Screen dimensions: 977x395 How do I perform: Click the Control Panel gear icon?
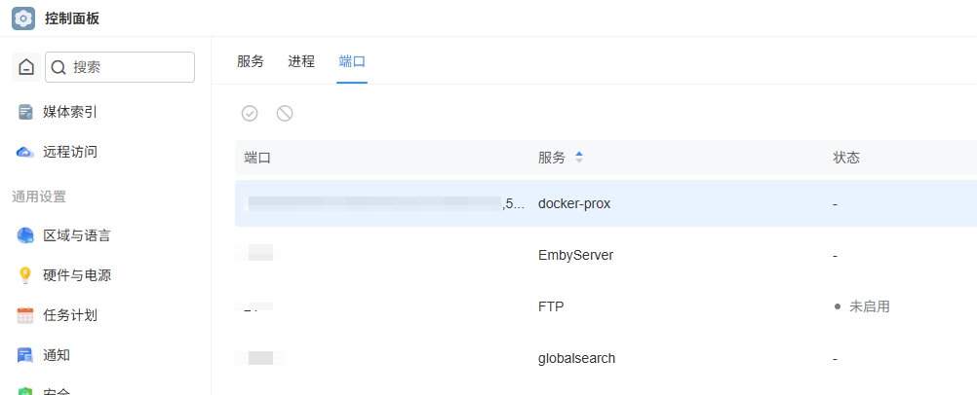23,18
